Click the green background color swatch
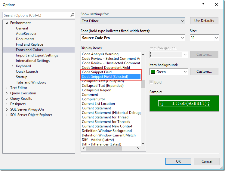The height and width of the screenshot is (171, 225). coord(153,72)
